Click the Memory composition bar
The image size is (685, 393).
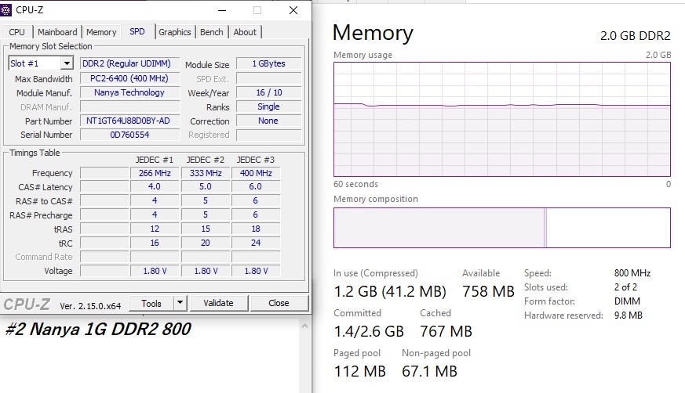[501, 228]
